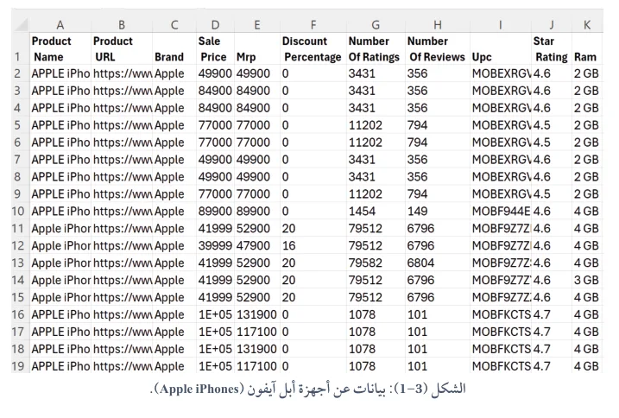Select column F header
This screenshot has width=619, height=418.
[313, 25]
